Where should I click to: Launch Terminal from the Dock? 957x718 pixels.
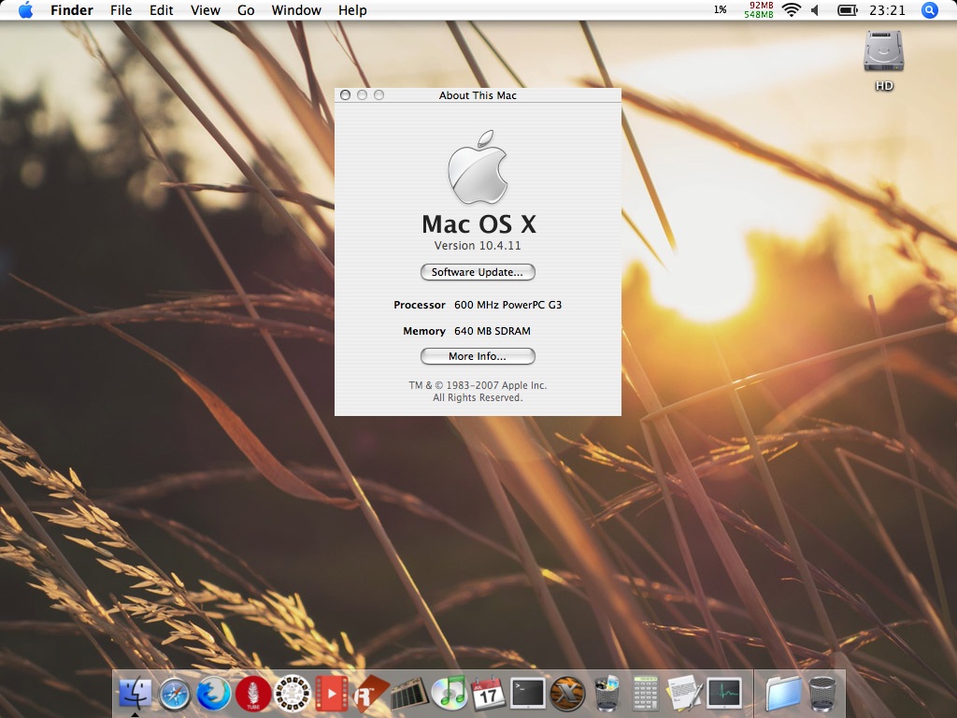(x=527, y=694)
